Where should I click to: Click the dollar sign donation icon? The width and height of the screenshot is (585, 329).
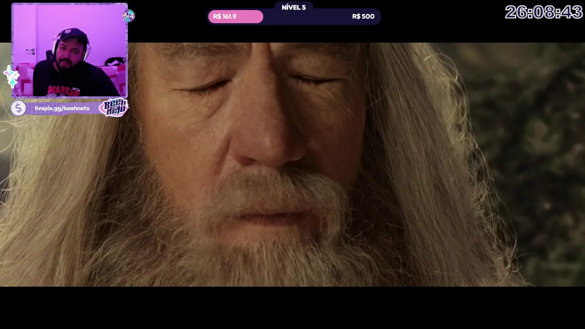coord(18,108)
